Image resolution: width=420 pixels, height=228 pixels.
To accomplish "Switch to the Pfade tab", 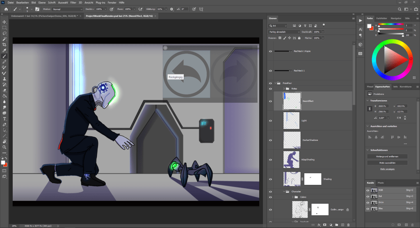I will tap(381, 182).
